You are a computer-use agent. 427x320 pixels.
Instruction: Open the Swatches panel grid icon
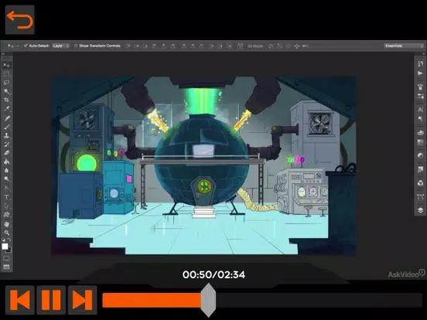(420, 142)
